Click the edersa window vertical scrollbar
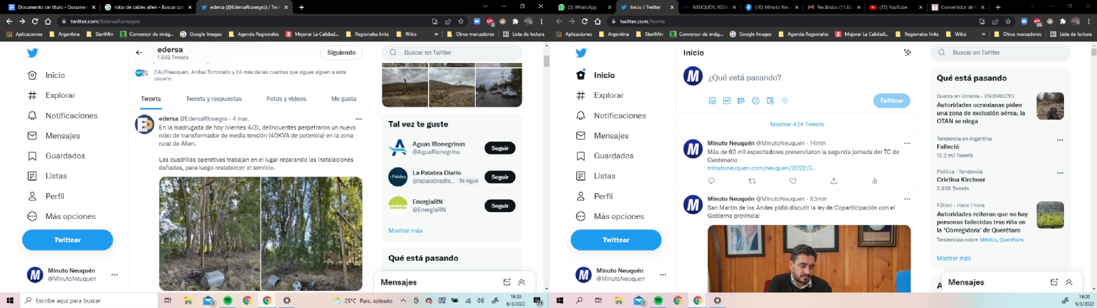Screen dimensions: 1097x308 [x=546, y=60]
